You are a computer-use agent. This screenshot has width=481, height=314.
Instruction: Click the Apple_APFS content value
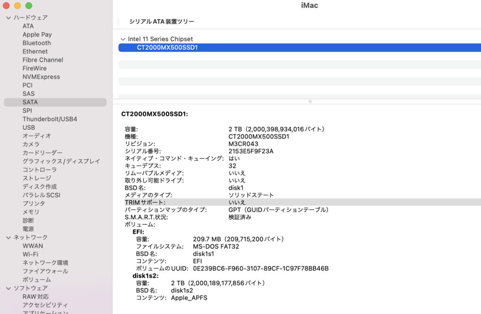189,298
